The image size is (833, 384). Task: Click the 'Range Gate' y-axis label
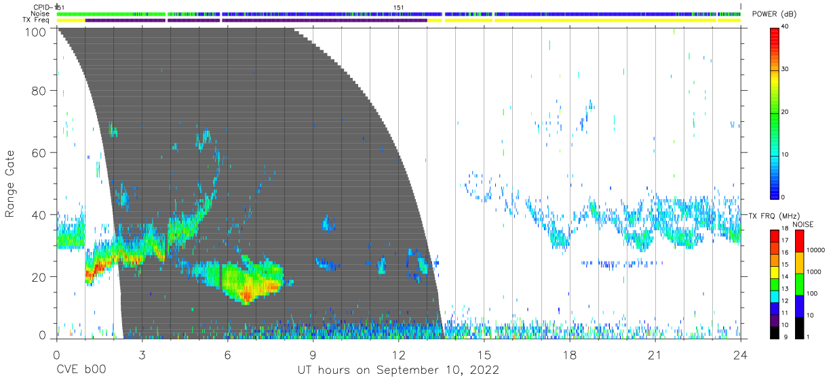click(x=10, y=184)
